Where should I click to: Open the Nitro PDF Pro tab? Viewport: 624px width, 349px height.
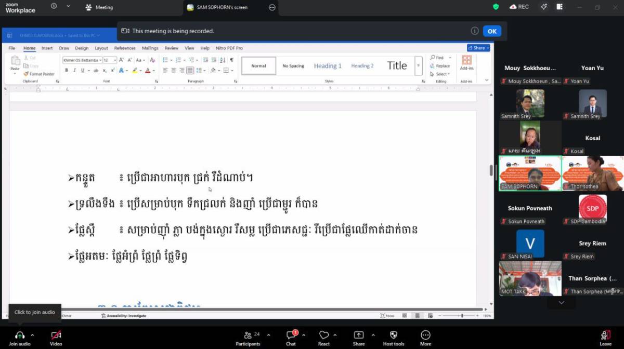point(229,48)
